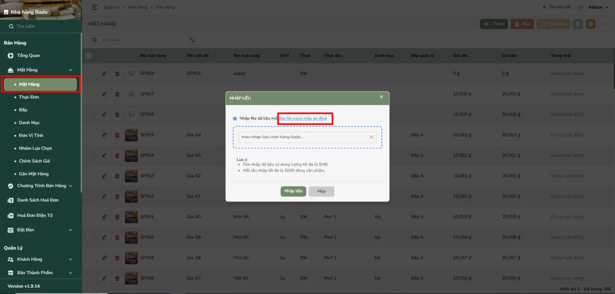Viewport: 615px width, 294px height.
Task: Download the sample Excel file link
Action: click(303, 119)
